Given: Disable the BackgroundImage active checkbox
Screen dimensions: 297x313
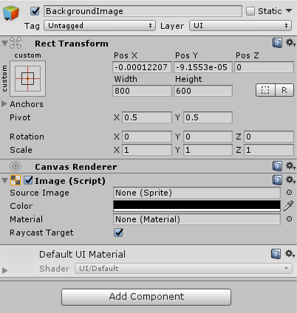Looking at the screenshot, I should click(x=35, y=11).
